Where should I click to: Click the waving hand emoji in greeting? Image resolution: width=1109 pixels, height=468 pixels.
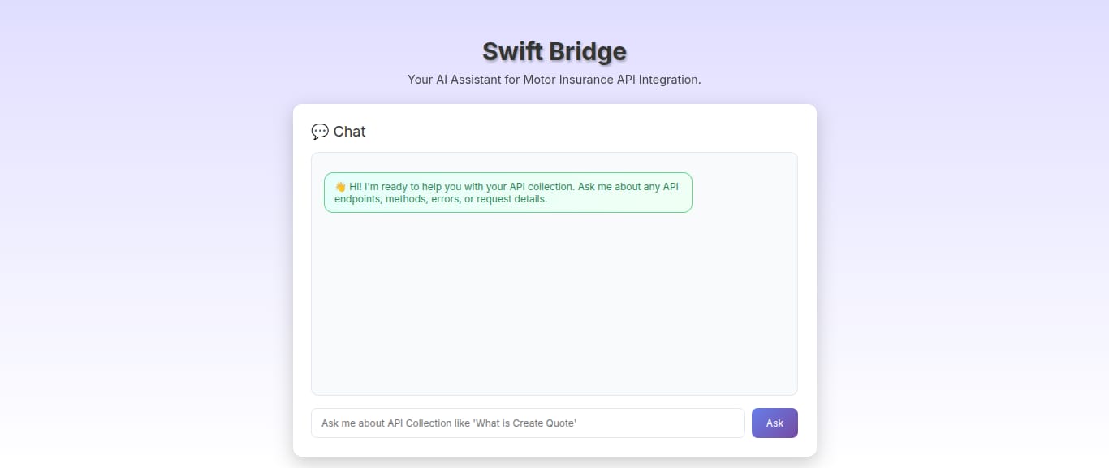tap(340, 187)
